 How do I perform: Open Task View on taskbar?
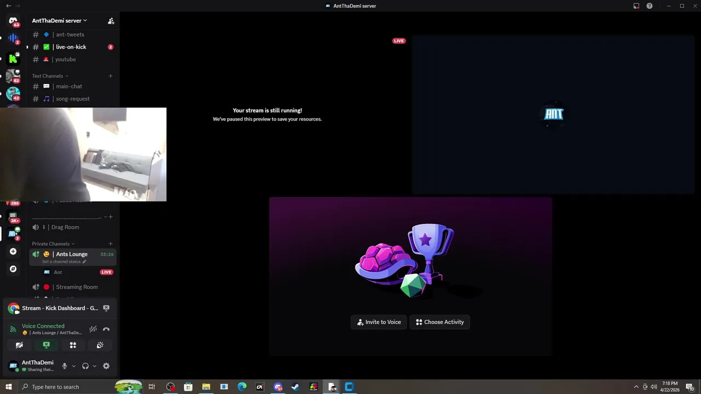click(152, 387)
